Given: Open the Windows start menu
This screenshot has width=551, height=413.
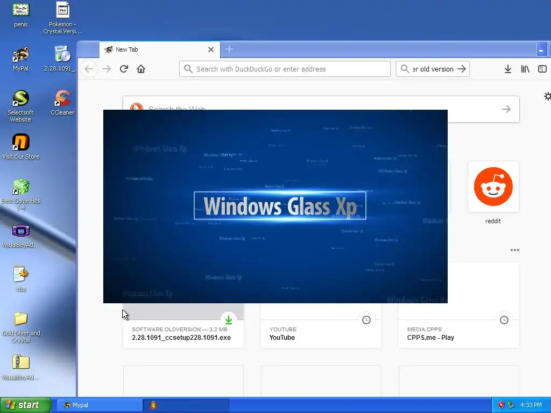Looking at the screenshot, I should 26,405.
